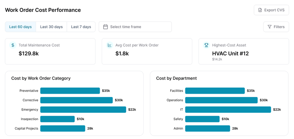Viewport: 294px width, 139px height.
Task: Click the $35k value beside Preventative bar
Action: coord(106,91)
